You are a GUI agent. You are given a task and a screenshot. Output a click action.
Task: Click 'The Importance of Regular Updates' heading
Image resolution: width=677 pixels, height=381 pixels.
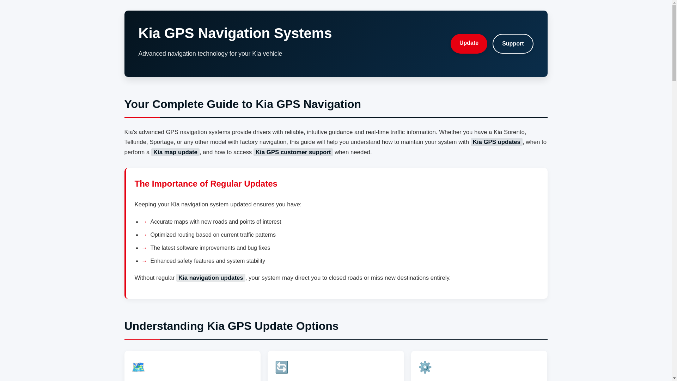[206, 183]
